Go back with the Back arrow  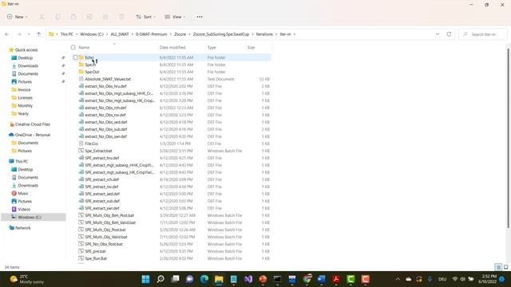[7, 34]
